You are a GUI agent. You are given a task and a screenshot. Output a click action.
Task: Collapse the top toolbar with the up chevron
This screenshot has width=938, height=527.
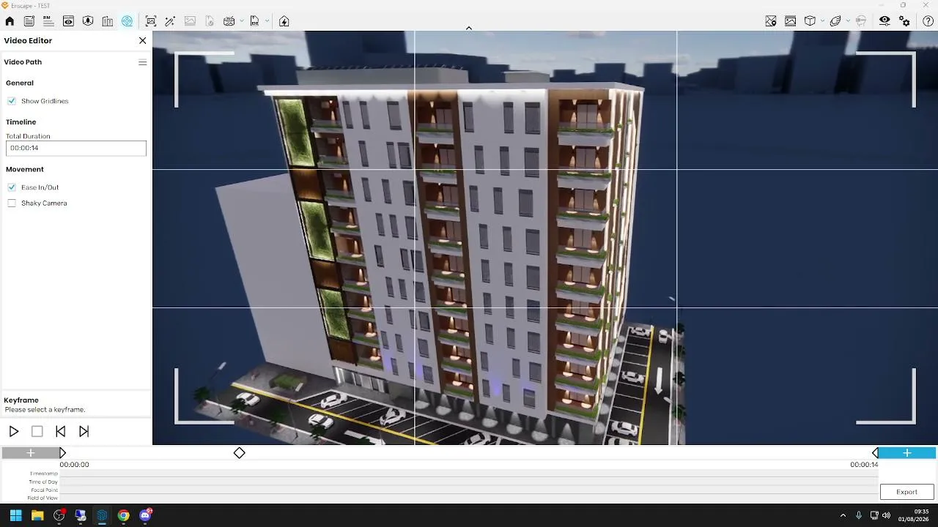click(469, 29)
